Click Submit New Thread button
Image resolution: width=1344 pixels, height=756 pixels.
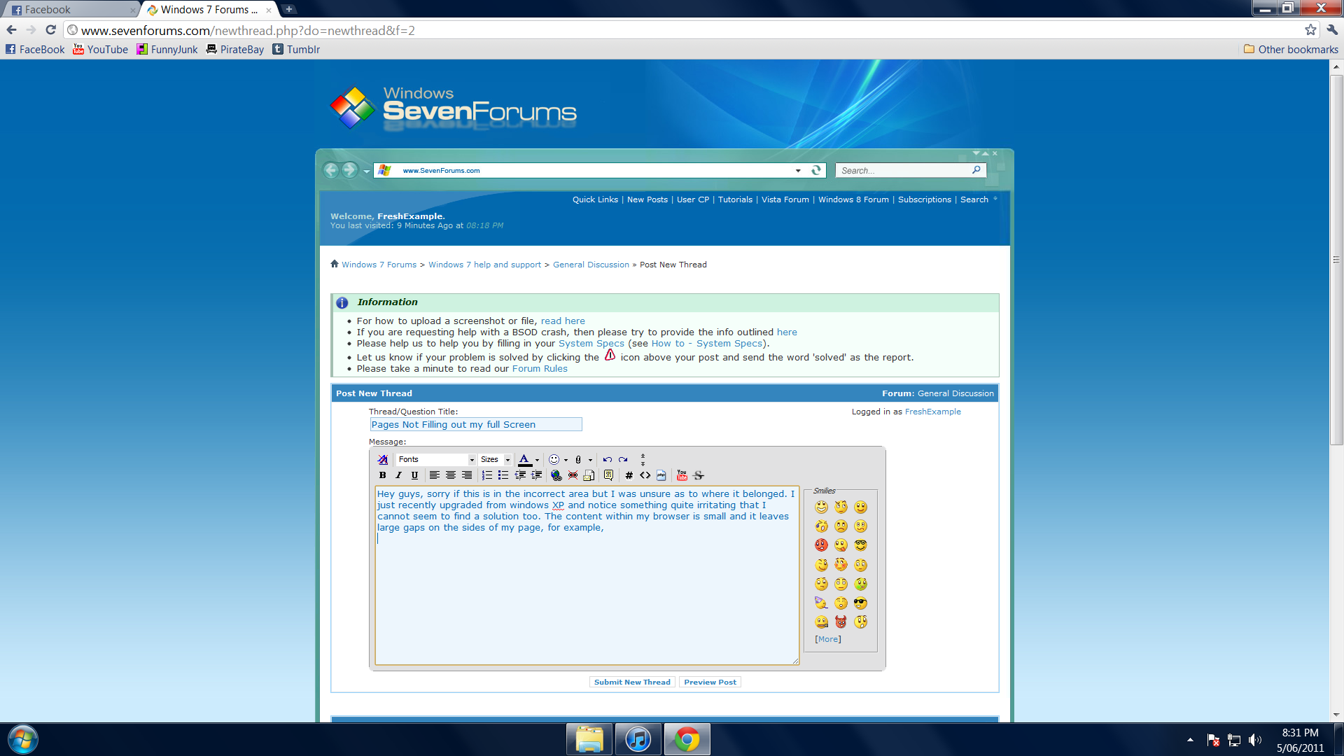click(x=632, y=682)
